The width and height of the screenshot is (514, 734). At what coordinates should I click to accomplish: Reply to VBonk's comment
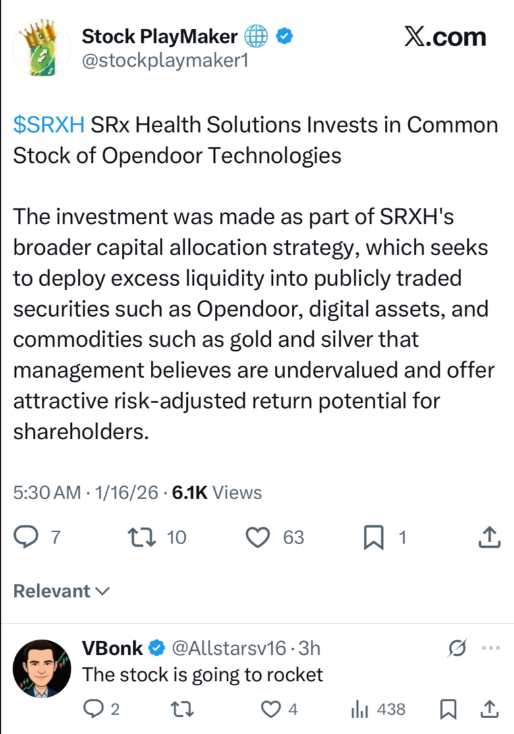point(93,709)
